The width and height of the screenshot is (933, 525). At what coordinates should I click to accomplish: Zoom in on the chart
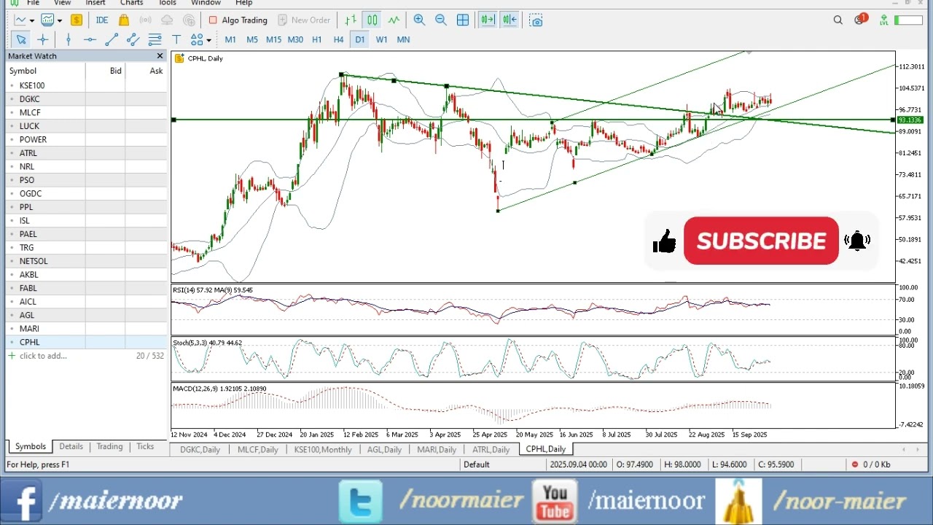point(419,20)
